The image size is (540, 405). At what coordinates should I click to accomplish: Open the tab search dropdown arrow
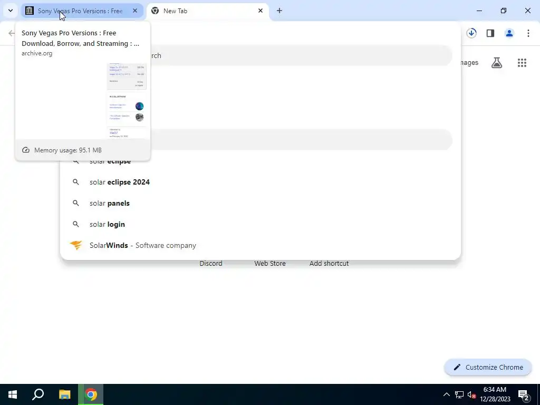click(x=11, y=11)
